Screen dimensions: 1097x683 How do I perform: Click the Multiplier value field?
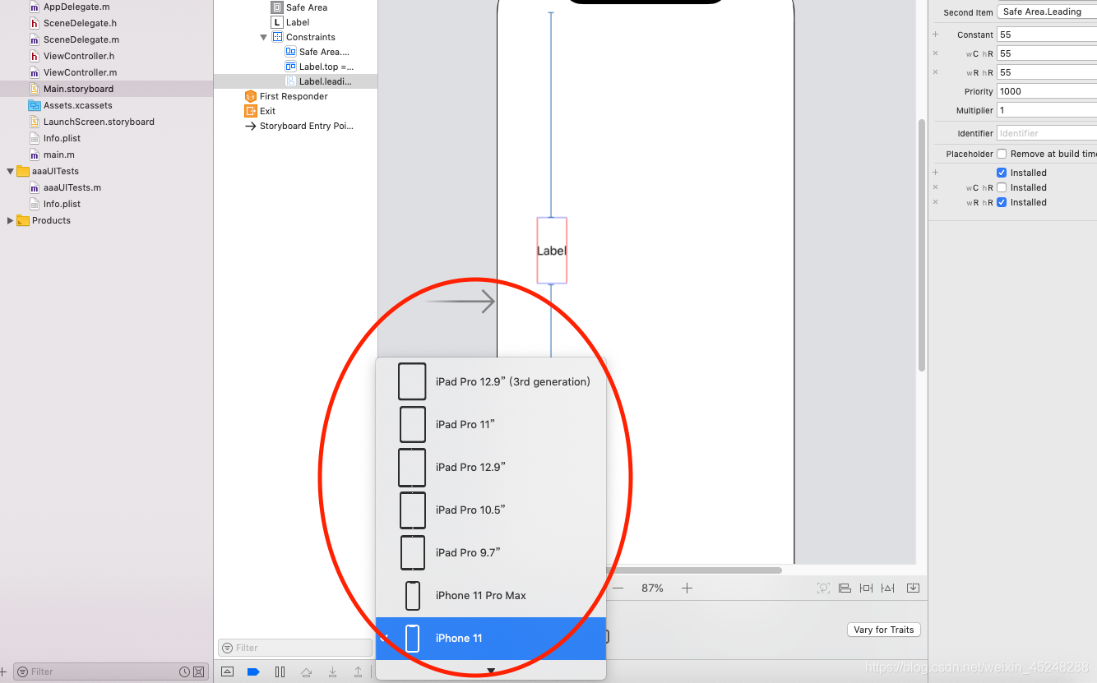pyautogui.click(x=1047, y=110)
